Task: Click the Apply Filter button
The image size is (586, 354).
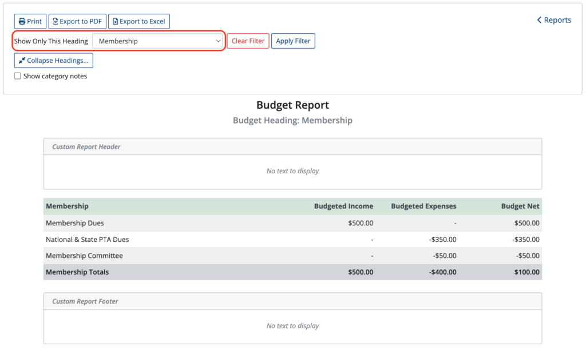Action: coord(293,41)
